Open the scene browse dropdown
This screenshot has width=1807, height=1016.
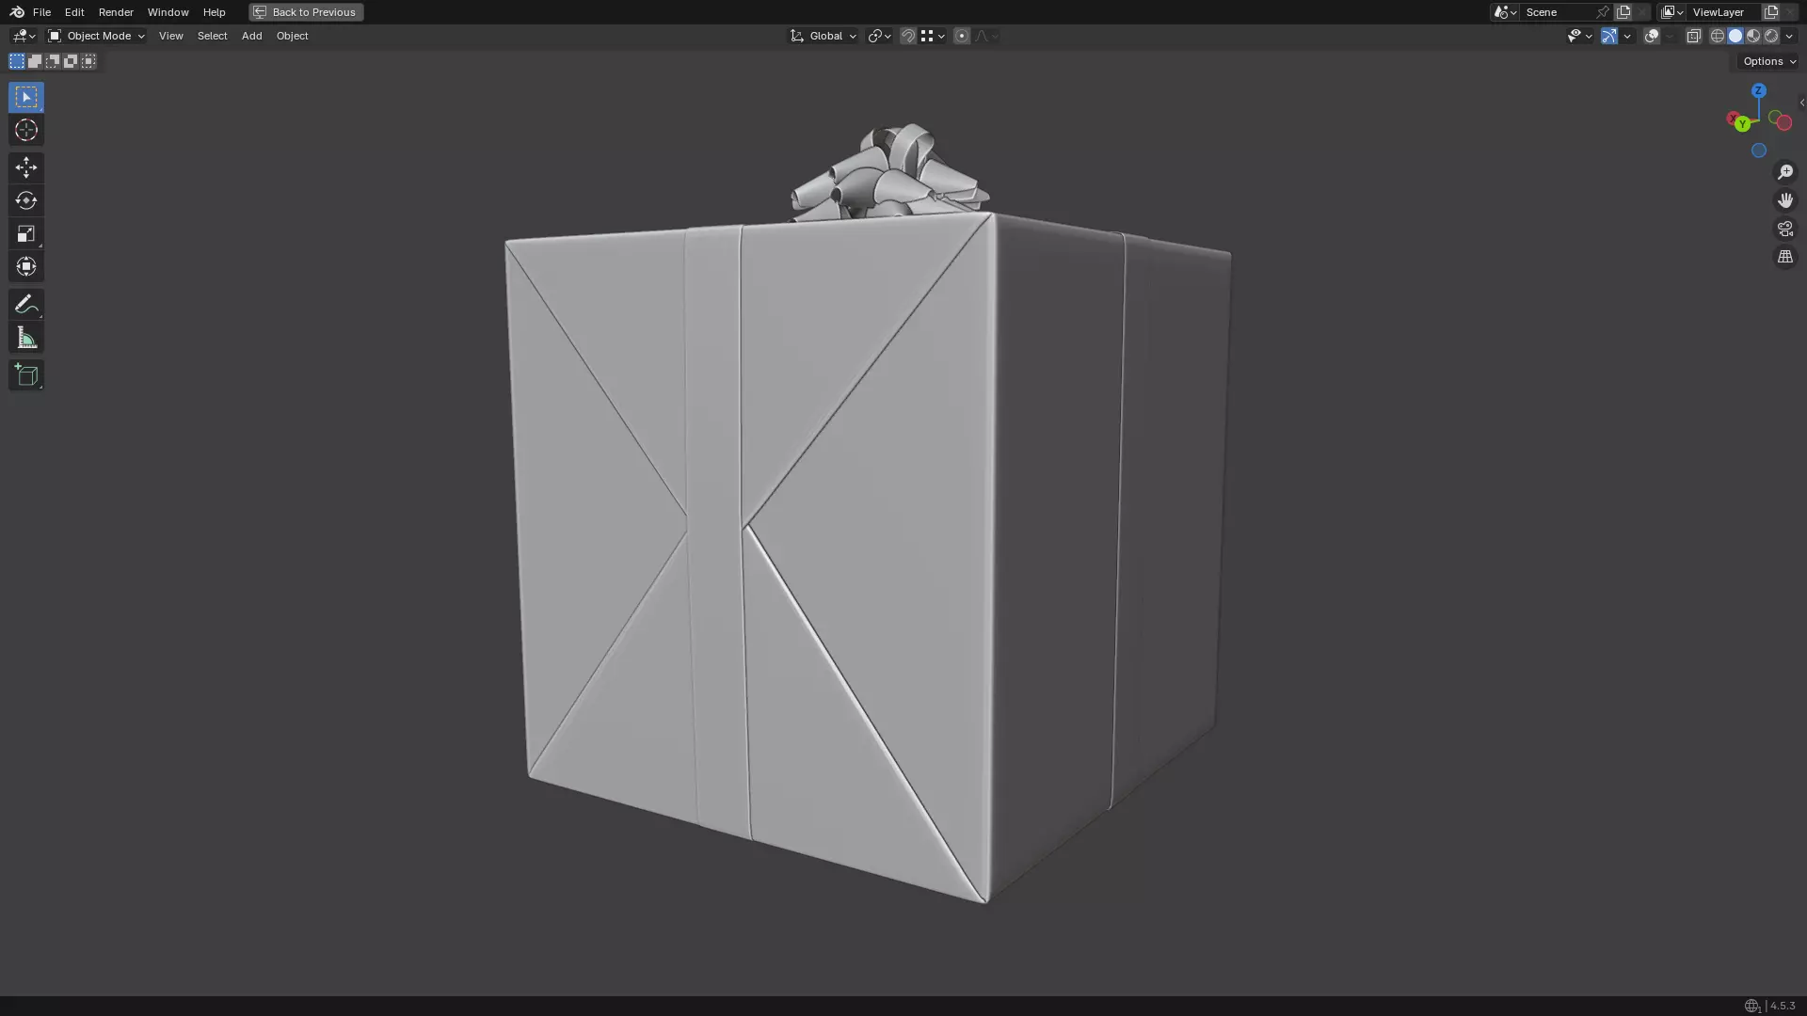tap(1505, 12)
